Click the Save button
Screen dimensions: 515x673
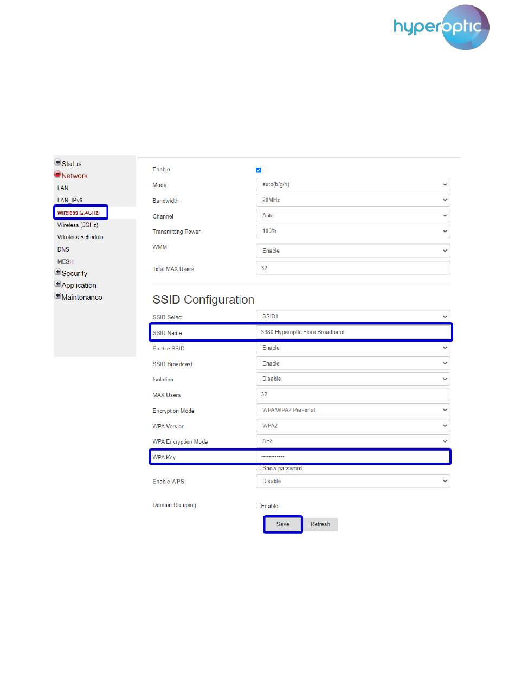283,524
